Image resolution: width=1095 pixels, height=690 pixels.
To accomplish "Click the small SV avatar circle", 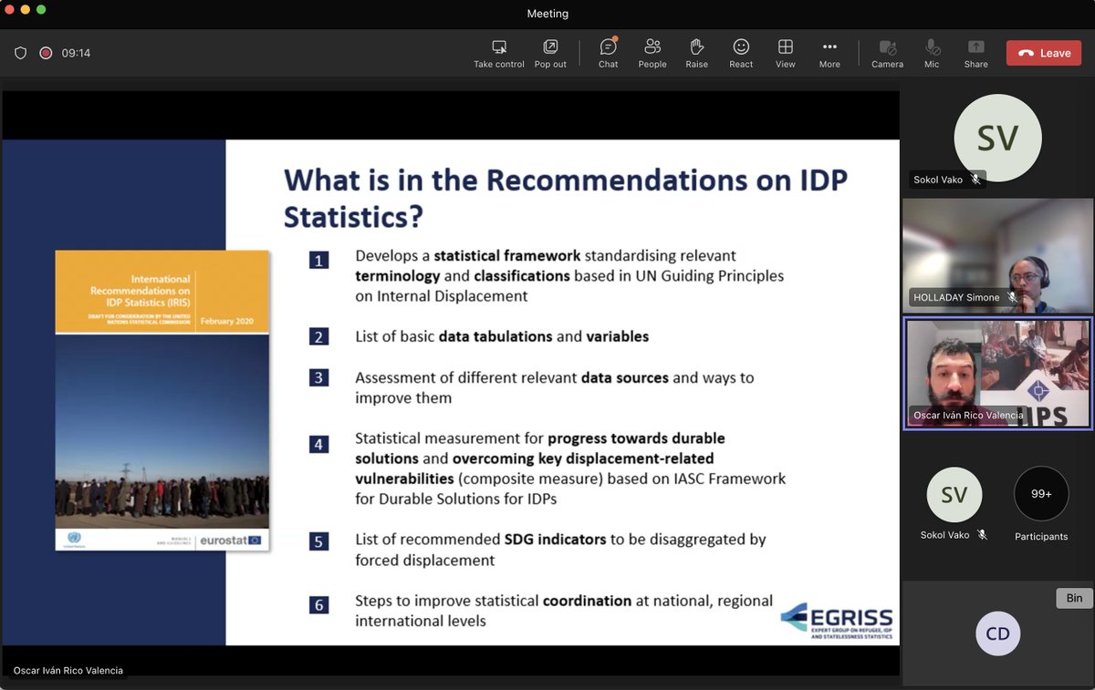I will coord(954,494).
